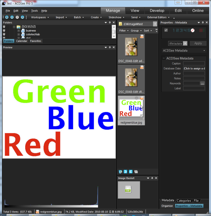Toggle the tagged checkbox in Properties

click(x=166, y=30)
